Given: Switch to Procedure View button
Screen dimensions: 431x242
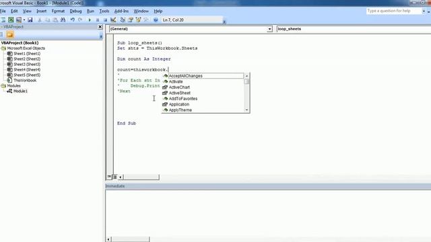Looking at the screenshot, I should (109, 177).
